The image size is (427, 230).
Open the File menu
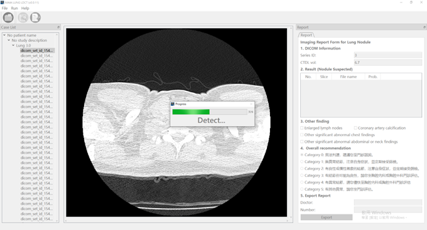4,8
